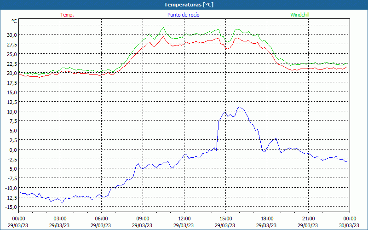Click the 15,0 y-axis value
Viewport: 368px width, 230px height.
[x=12, y=92]
